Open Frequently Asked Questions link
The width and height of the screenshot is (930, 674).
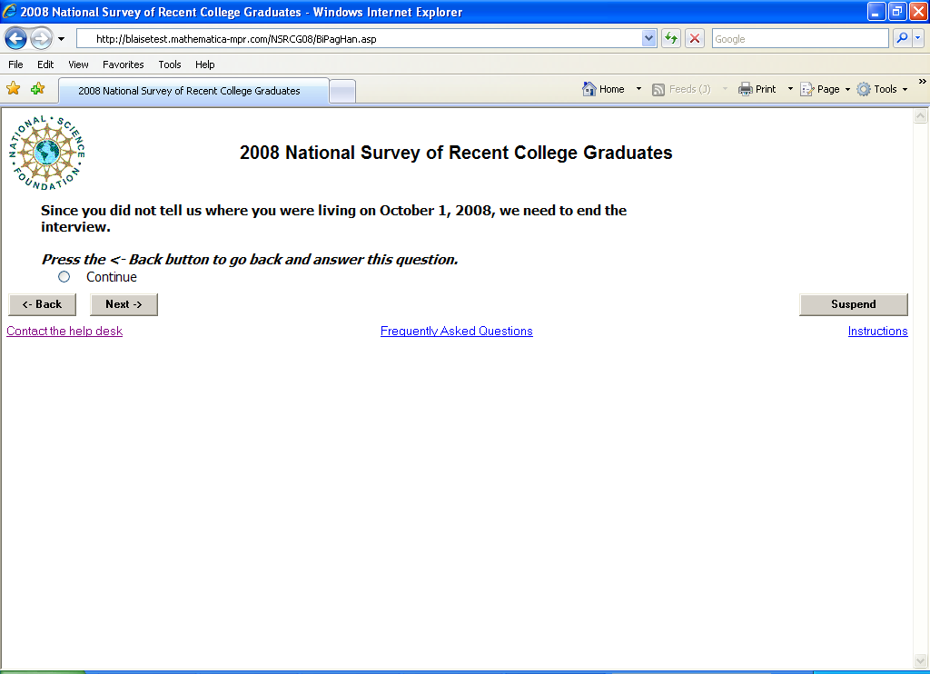click(x=457, y=331)
